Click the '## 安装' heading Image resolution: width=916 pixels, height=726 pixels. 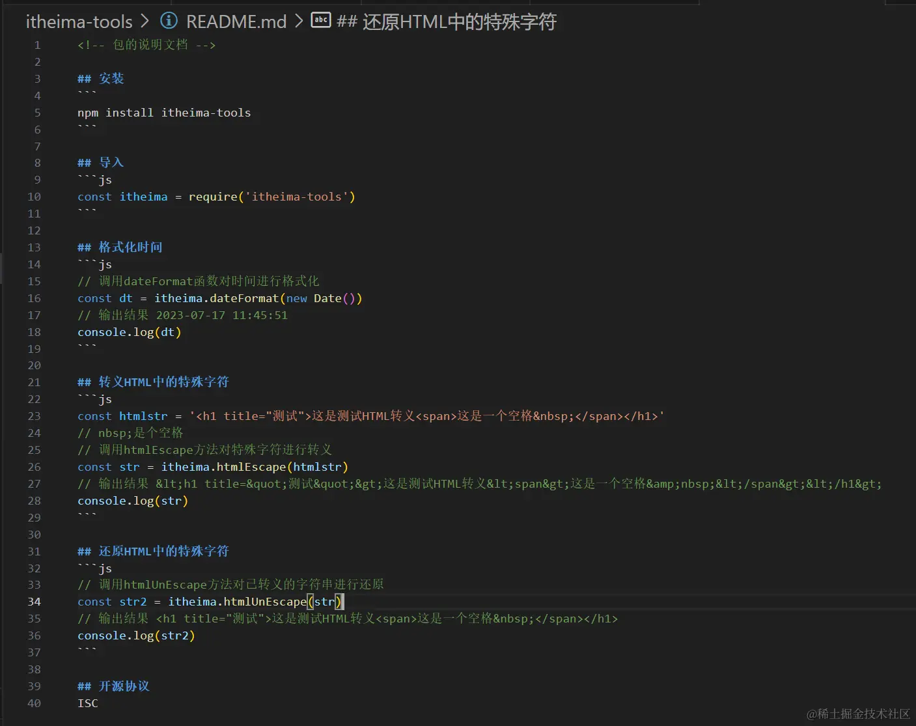(100, 79)
